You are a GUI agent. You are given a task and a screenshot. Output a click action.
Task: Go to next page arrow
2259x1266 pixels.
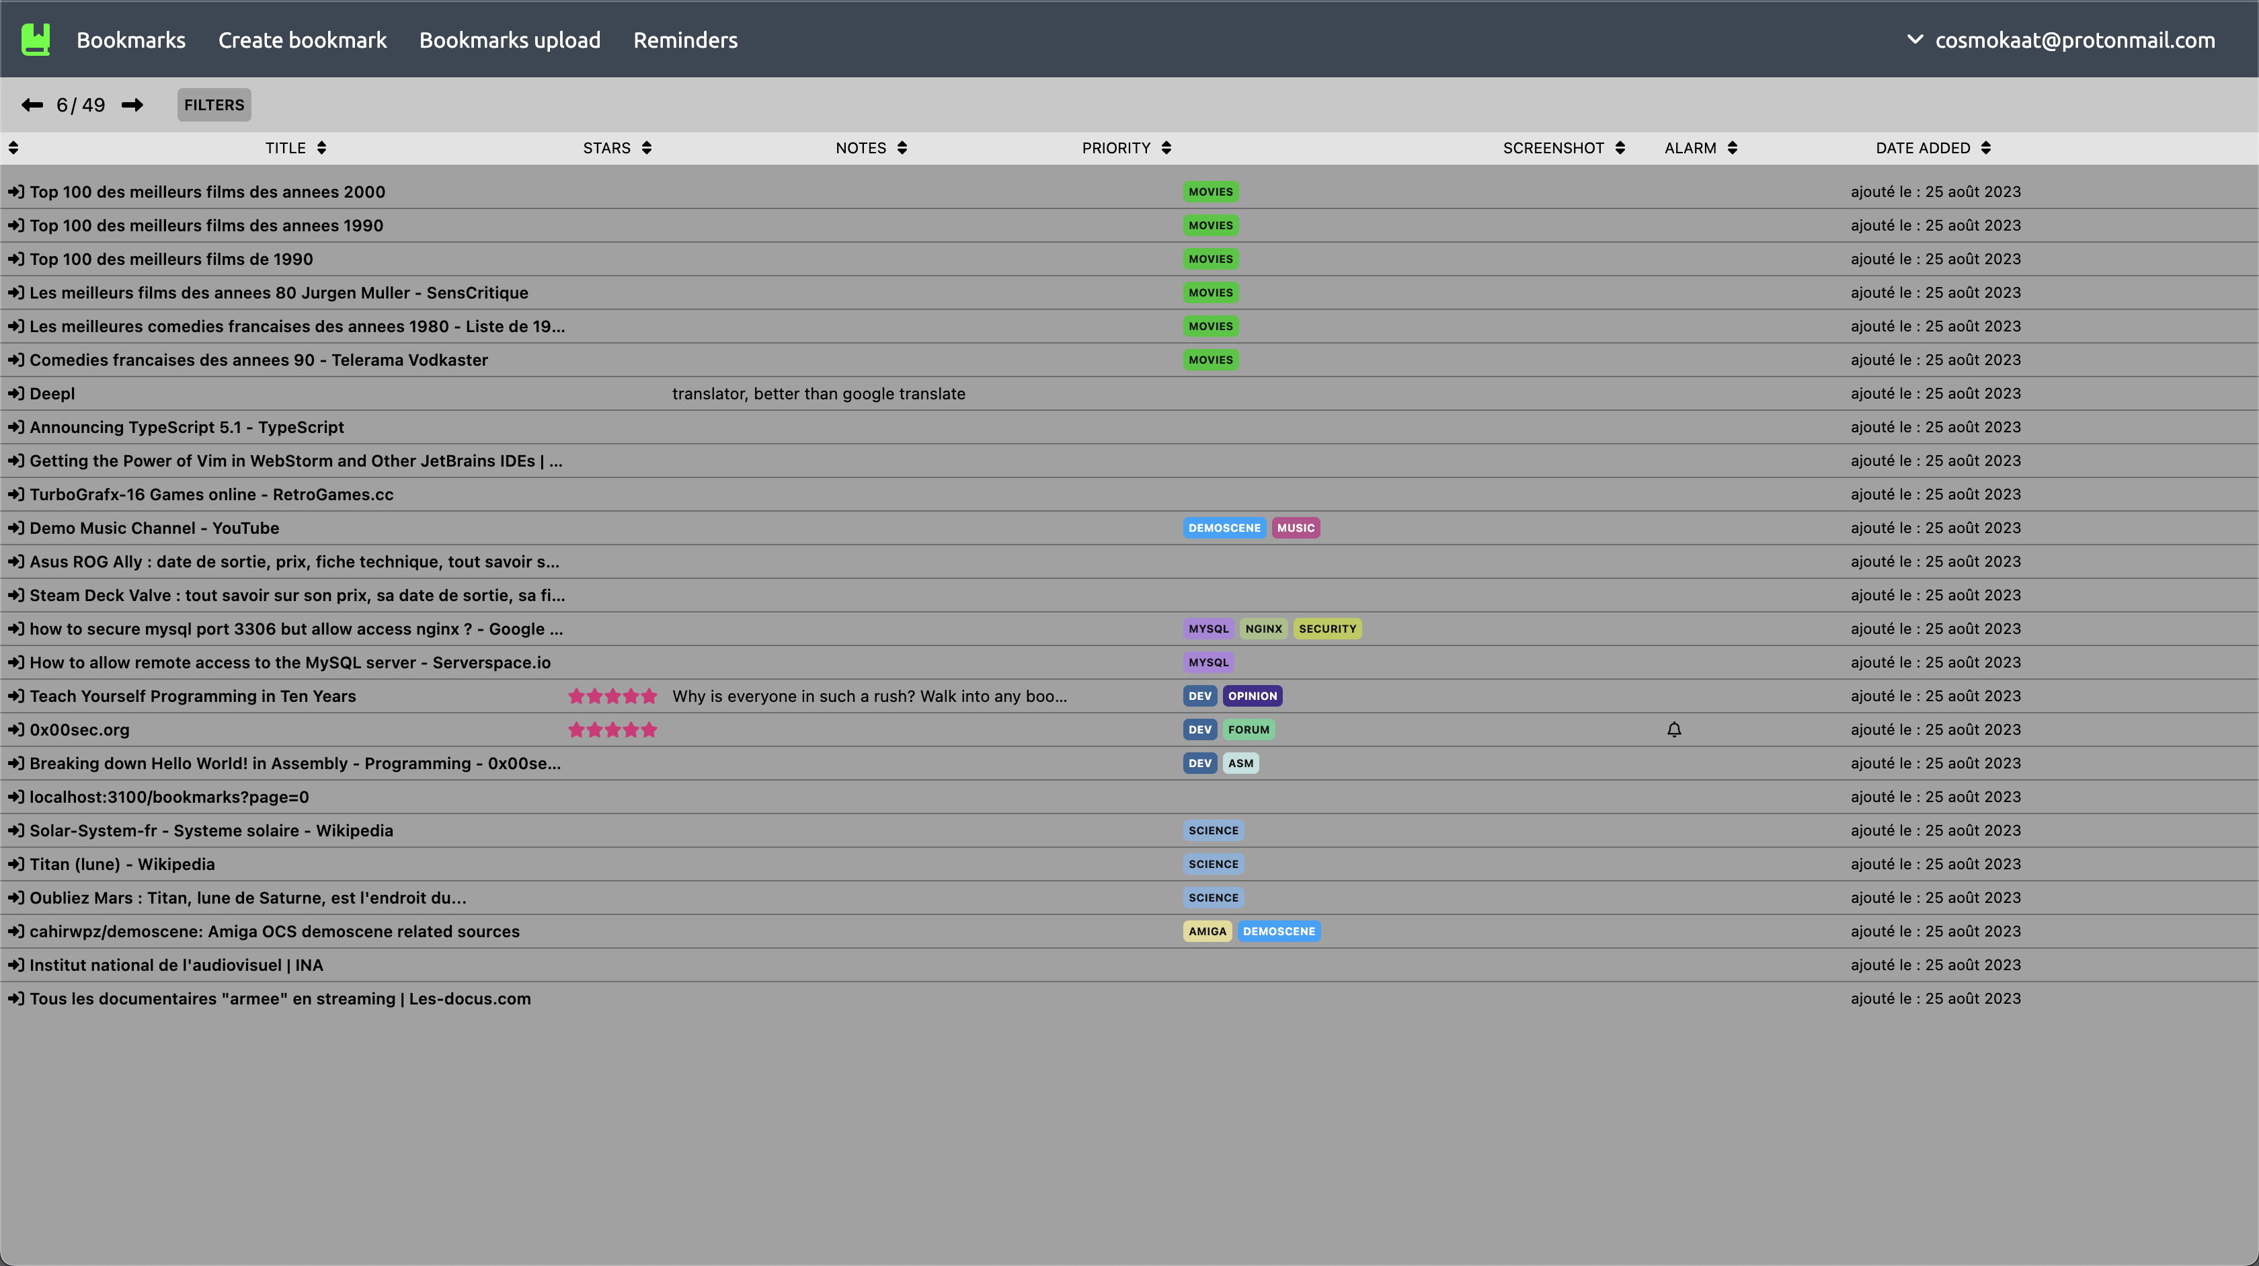(x=132, y=105)
